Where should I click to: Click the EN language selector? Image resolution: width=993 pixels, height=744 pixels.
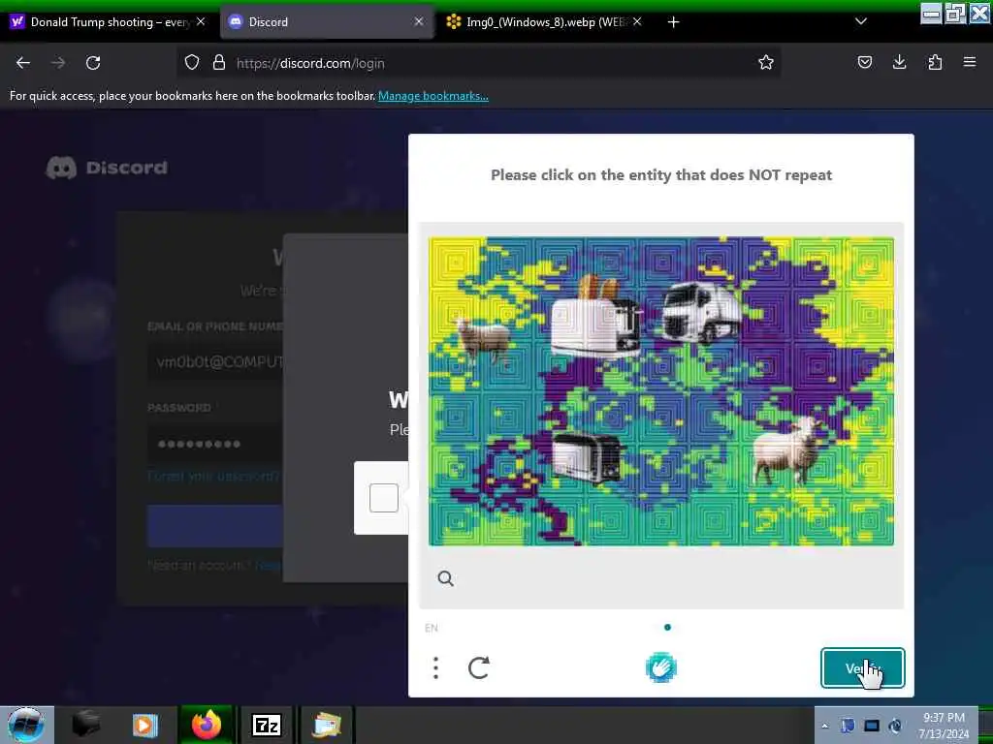click(432, 628)
